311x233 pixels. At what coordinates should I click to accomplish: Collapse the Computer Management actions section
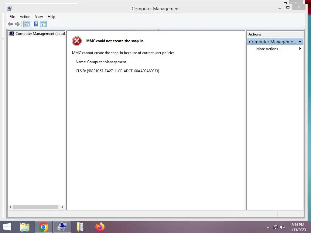pyautogui.click(x=300, y=42)
